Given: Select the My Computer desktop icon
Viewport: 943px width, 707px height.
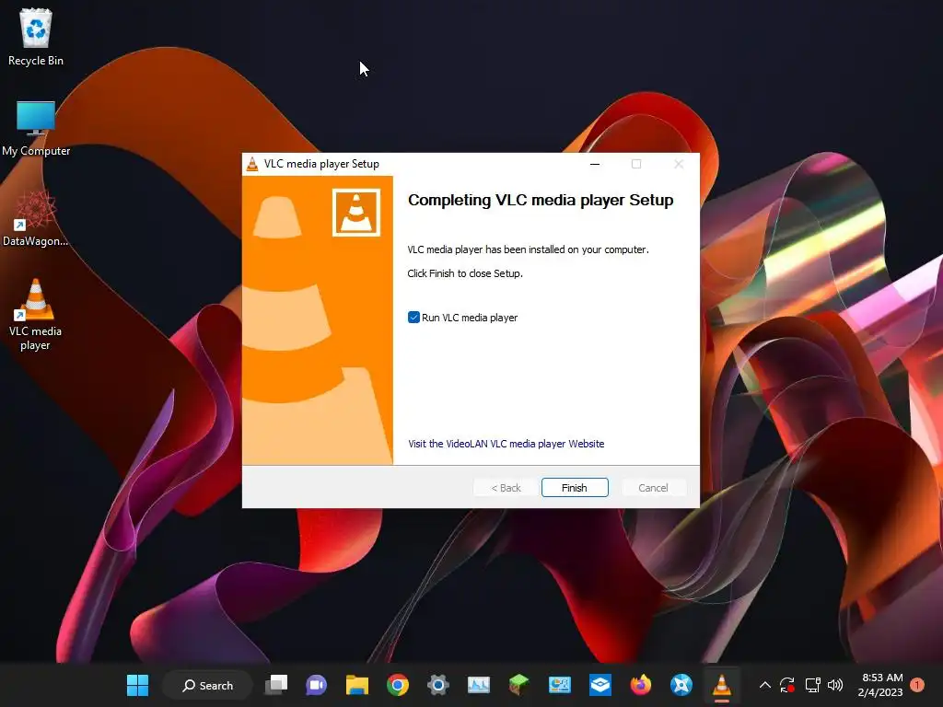Looking at the screenshot, I should point(36,129).
